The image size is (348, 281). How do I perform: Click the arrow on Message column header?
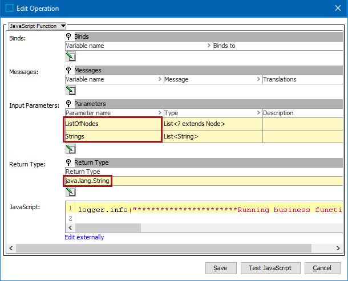tap(258, 80)
